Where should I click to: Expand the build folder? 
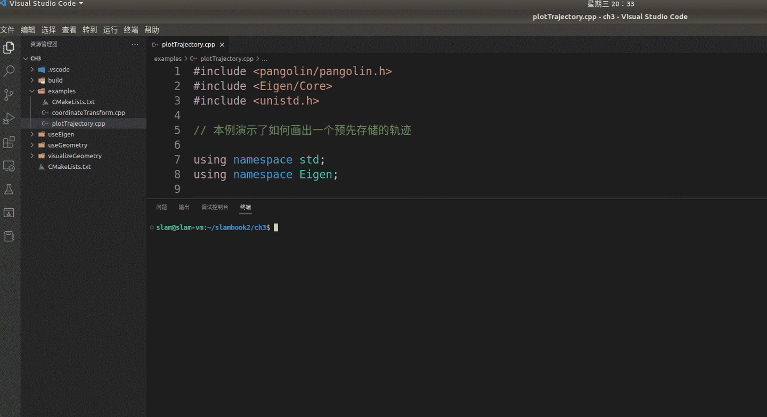tap(32, 80)
